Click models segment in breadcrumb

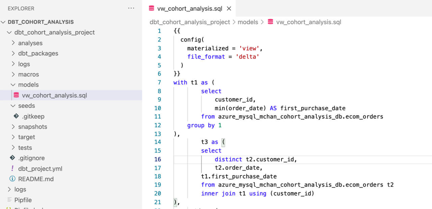point(247,22)
